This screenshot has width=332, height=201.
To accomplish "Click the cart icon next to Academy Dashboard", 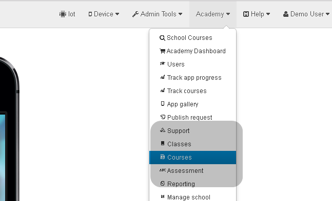I will pyautogui.click(x=162, y=51).
